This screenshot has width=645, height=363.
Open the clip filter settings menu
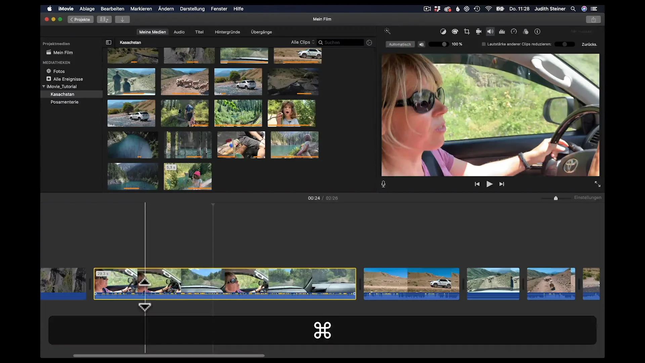[x=369, y=43]
